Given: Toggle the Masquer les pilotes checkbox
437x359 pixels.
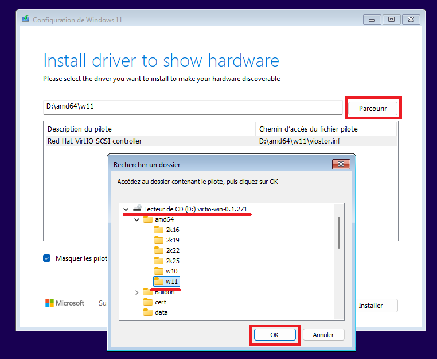Looking at the screenshot, I should (47, 258).
